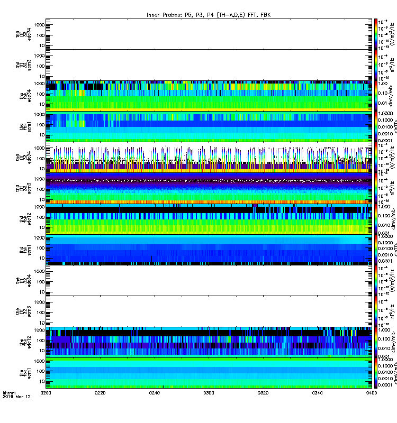Click the "thd fff 32 edc34" panel label
This screenshot has height=423, width=397.
tap(23, 158)
